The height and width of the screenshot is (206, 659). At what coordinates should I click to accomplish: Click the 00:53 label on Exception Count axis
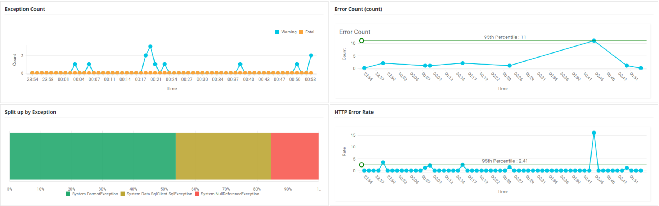click(x=310, y=80)
